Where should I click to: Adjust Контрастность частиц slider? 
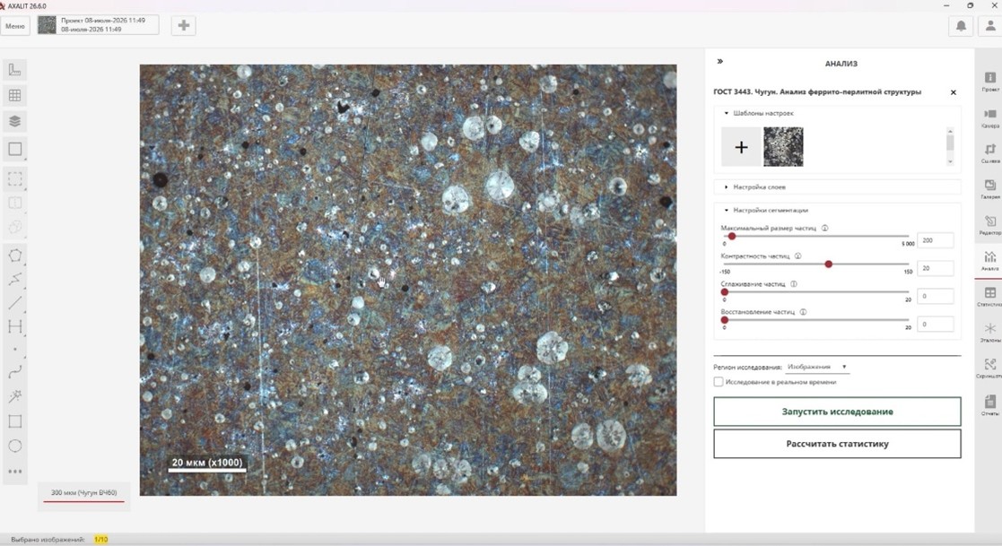[x=828, y=264]
